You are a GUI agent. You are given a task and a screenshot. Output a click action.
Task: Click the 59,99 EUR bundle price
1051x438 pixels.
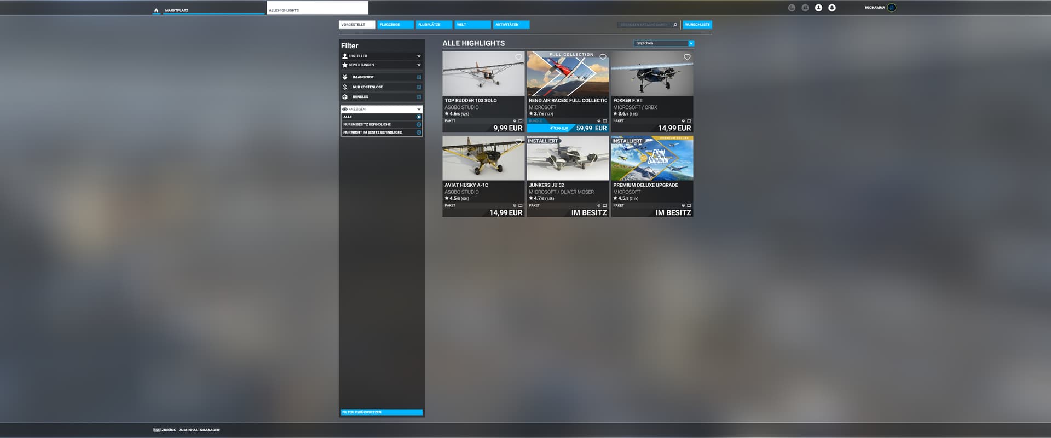point(591,128)
